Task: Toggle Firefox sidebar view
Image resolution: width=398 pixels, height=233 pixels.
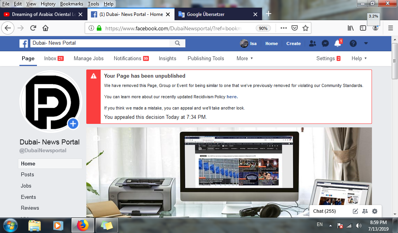Action: 363,28
